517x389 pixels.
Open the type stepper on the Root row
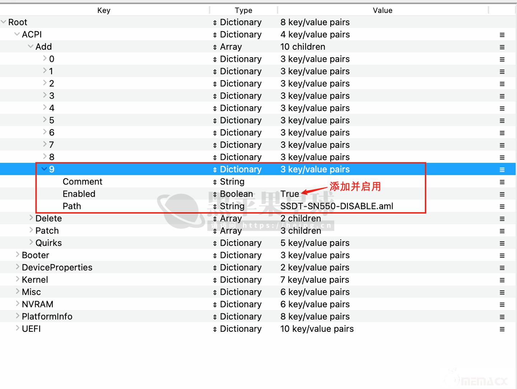tap(215, 23)
